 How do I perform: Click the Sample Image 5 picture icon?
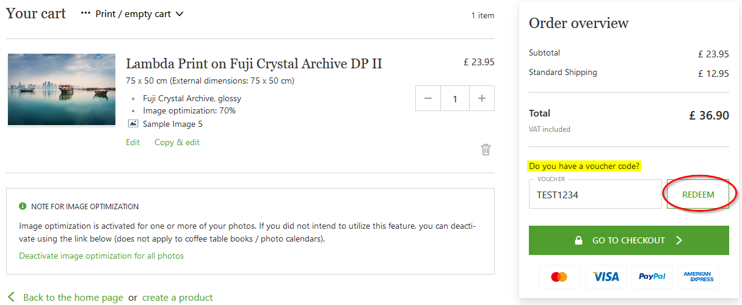click(133, 123)
